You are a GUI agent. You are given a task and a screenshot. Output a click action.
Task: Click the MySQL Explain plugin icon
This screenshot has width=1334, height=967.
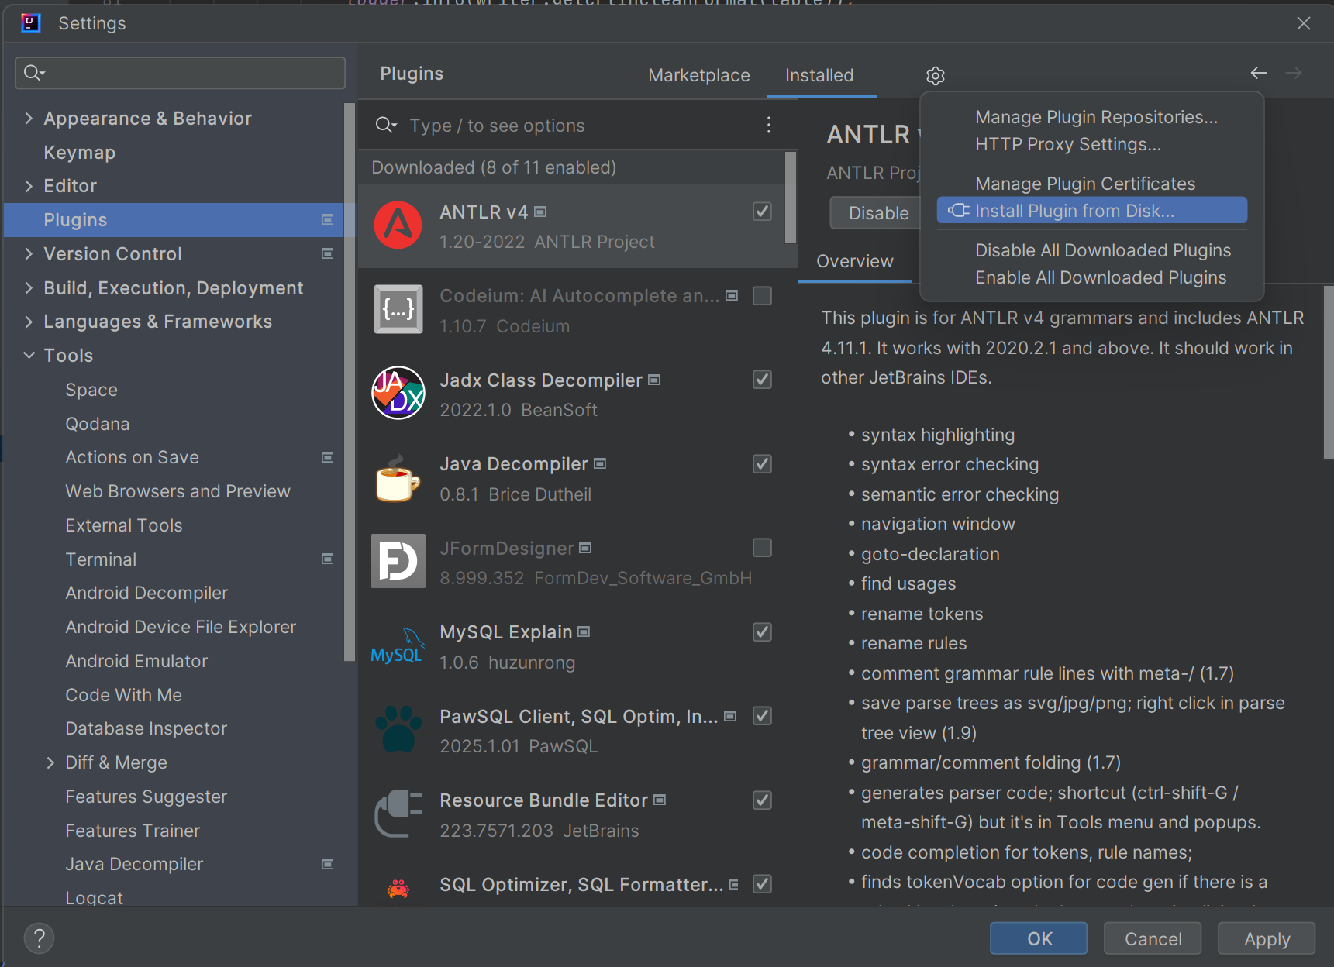coord(398,645)
